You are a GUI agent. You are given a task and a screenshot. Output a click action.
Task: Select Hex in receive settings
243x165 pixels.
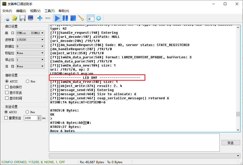tap(30, 81)
